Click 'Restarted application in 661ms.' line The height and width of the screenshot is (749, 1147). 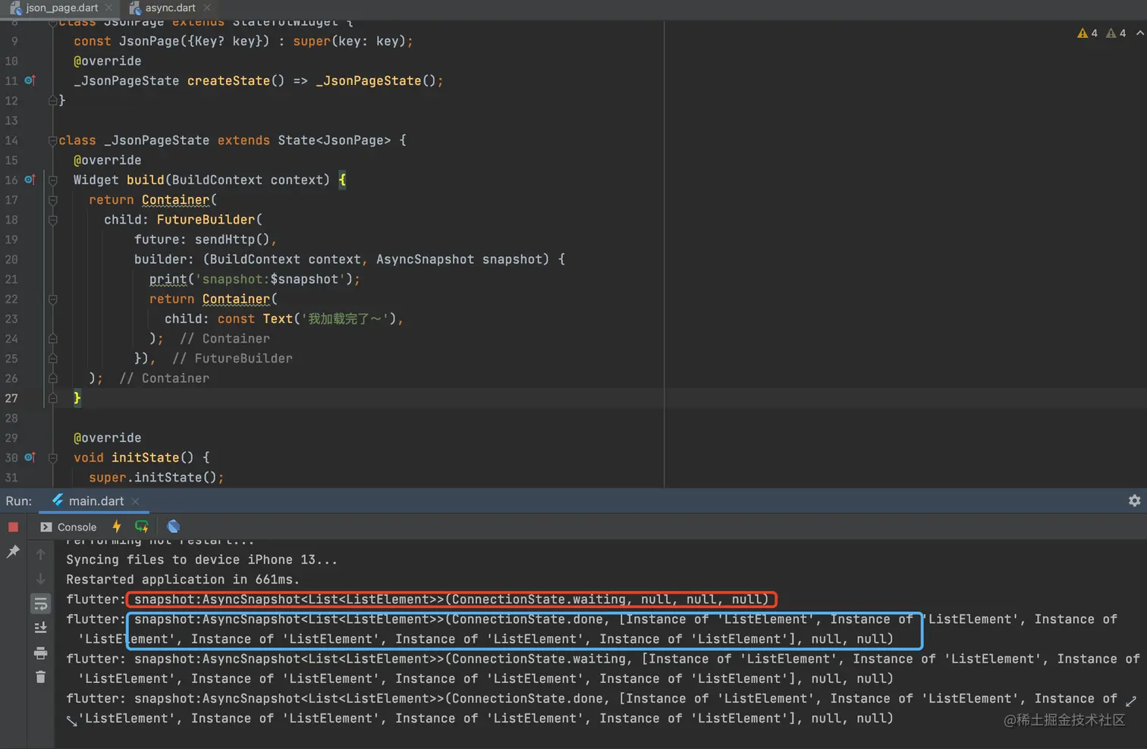[183, 579]
